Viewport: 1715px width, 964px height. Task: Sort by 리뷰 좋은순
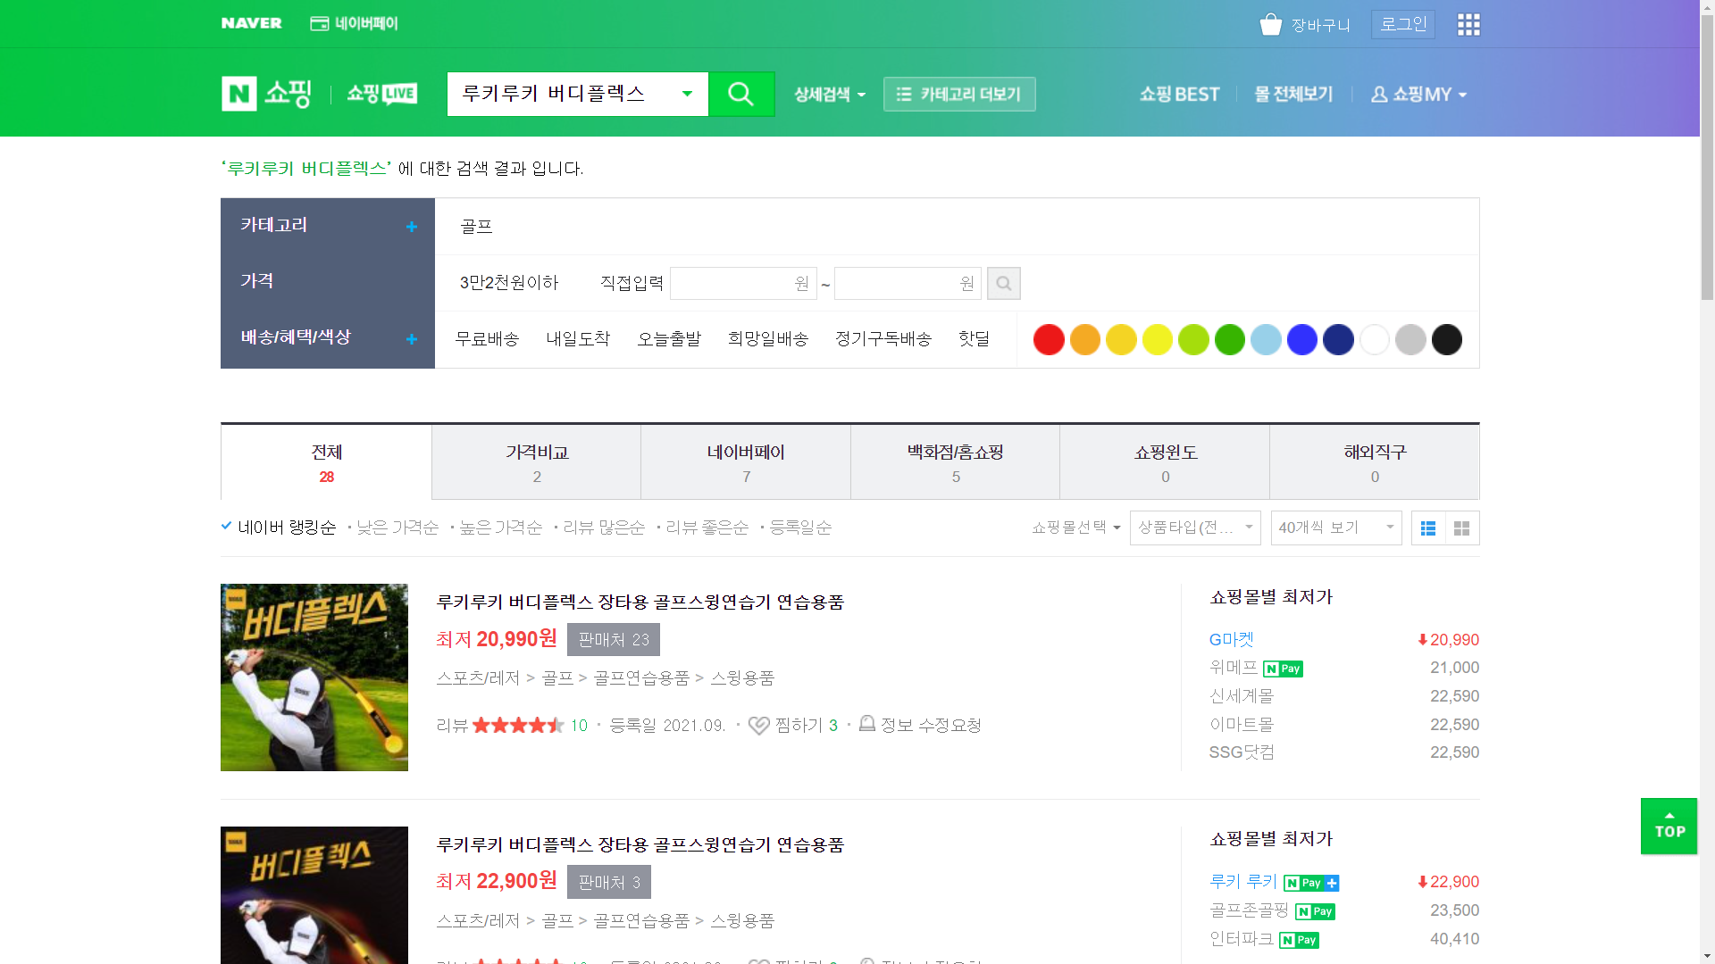(x=707, y=528)
